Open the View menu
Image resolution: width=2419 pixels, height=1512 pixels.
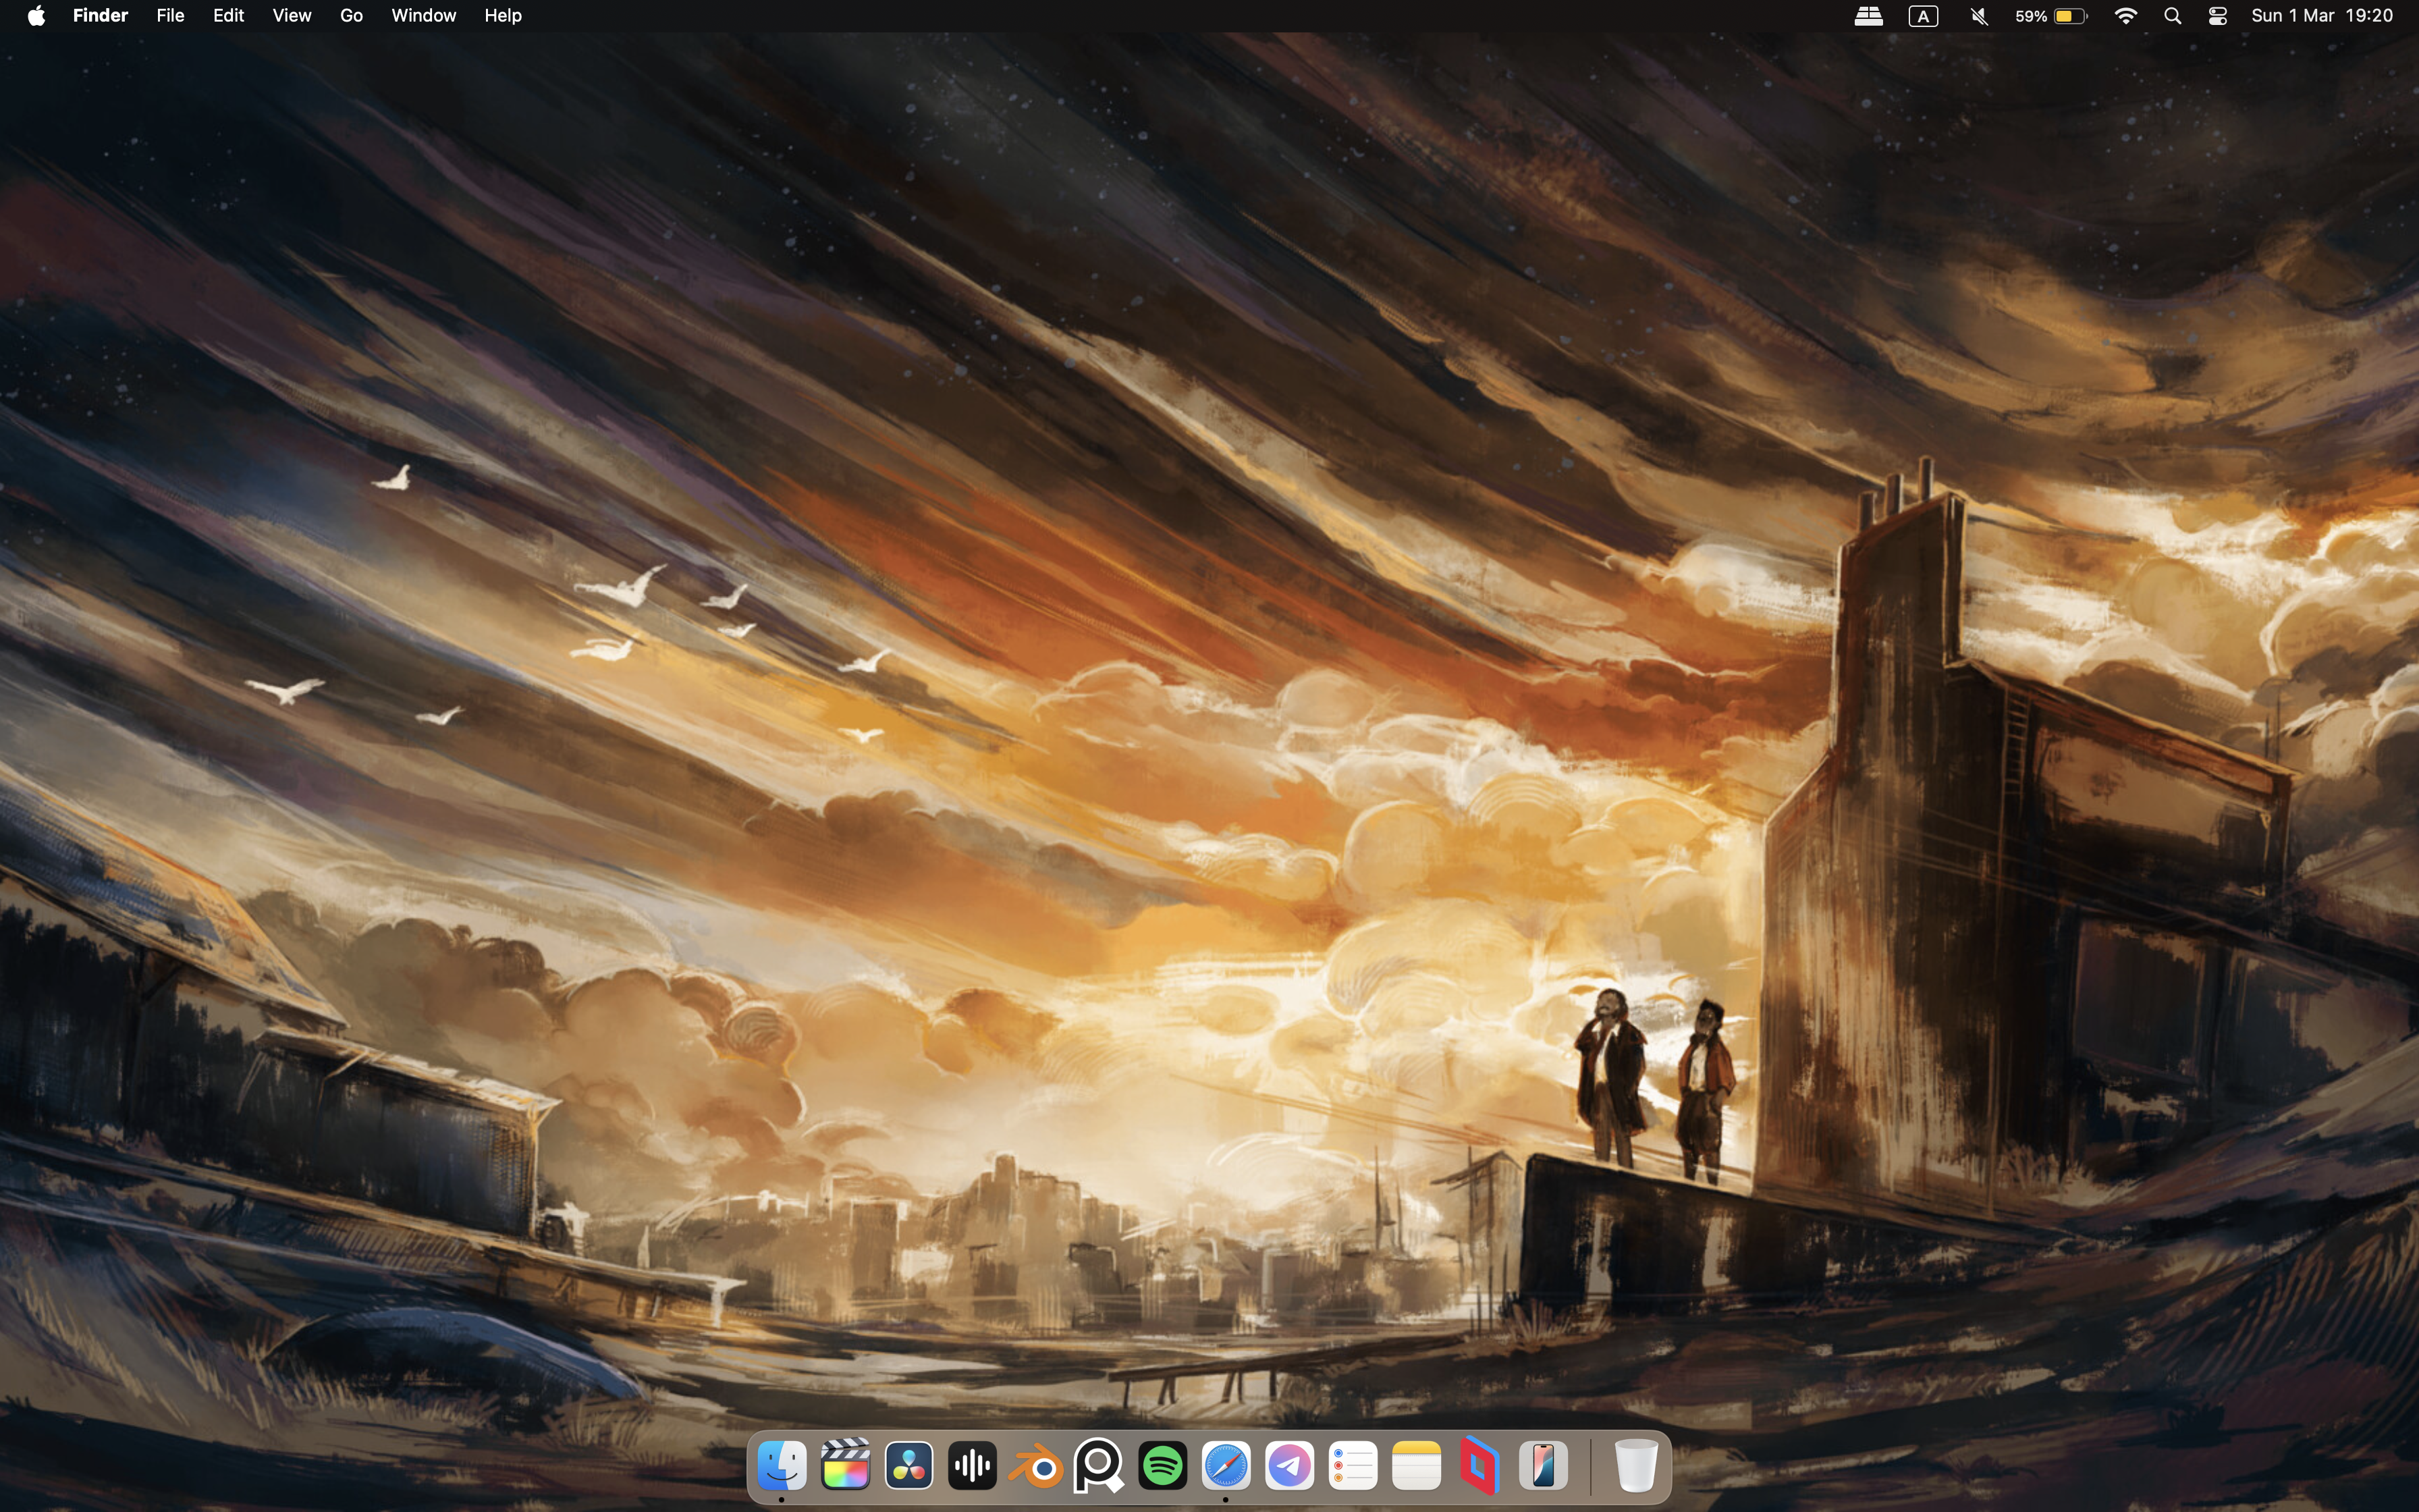(x=292, y=16)
